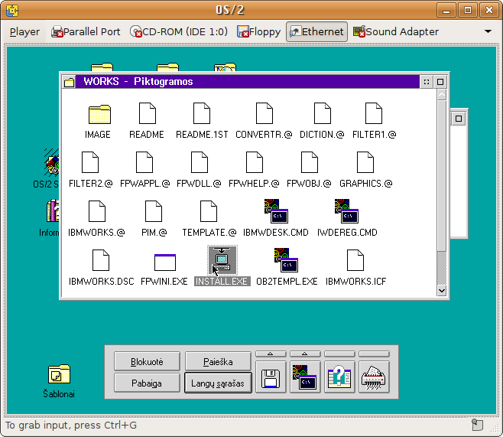Select the GRAPHICS.@ file icon
Screen dimensions: 503x437
tap(365, 162)
